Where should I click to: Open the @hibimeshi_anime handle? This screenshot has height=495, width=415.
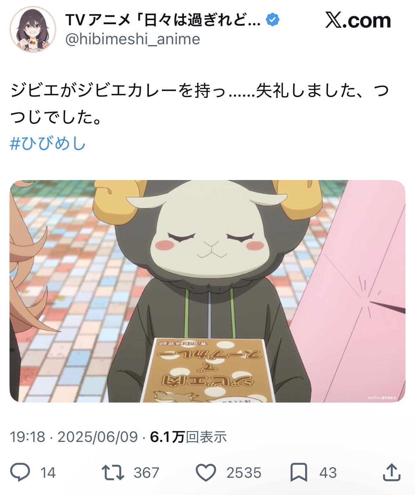pos(133,39)
